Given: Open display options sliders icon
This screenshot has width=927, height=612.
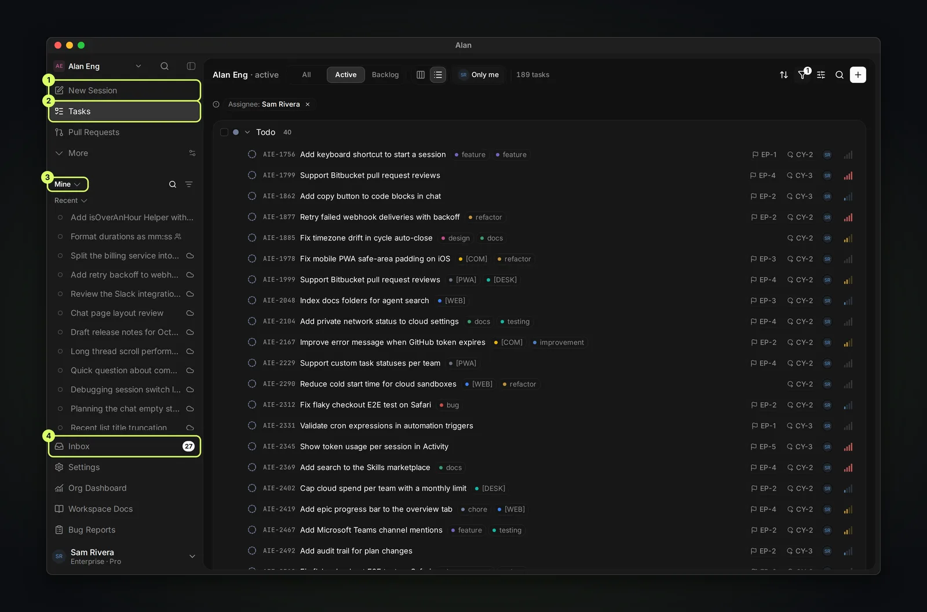Looking at the screenshot, I should (x=821, y=75).
